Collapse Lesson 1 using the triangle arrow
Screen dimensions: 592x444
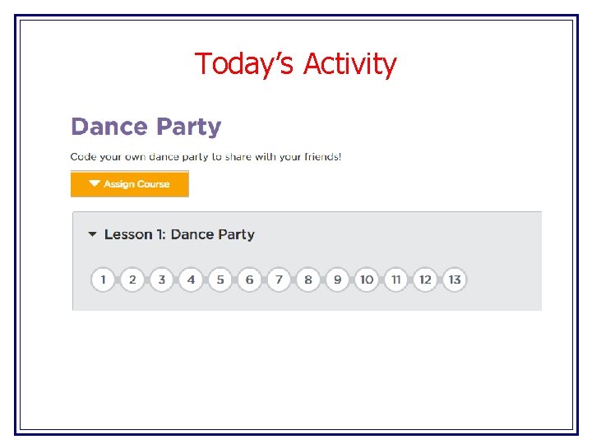click(92, 234)
